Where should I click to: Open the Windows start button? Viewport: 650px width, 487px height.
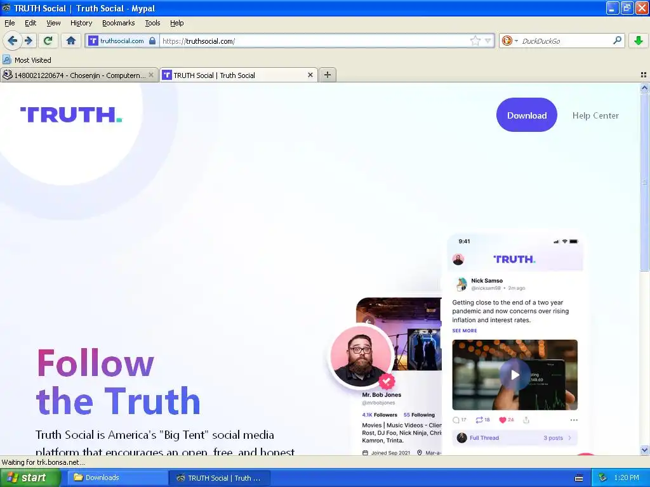[x=30, y=477]
